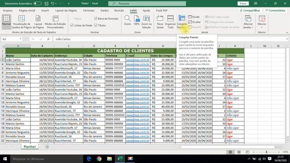Toggle Títulos checkbox
Screen dimensions: 290x163
point(96,25)
